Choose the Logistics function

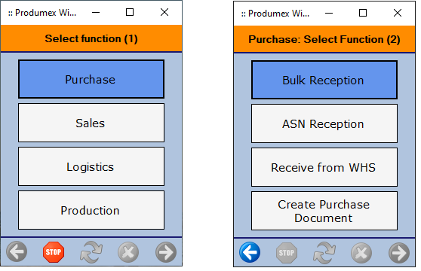(91, 166)
